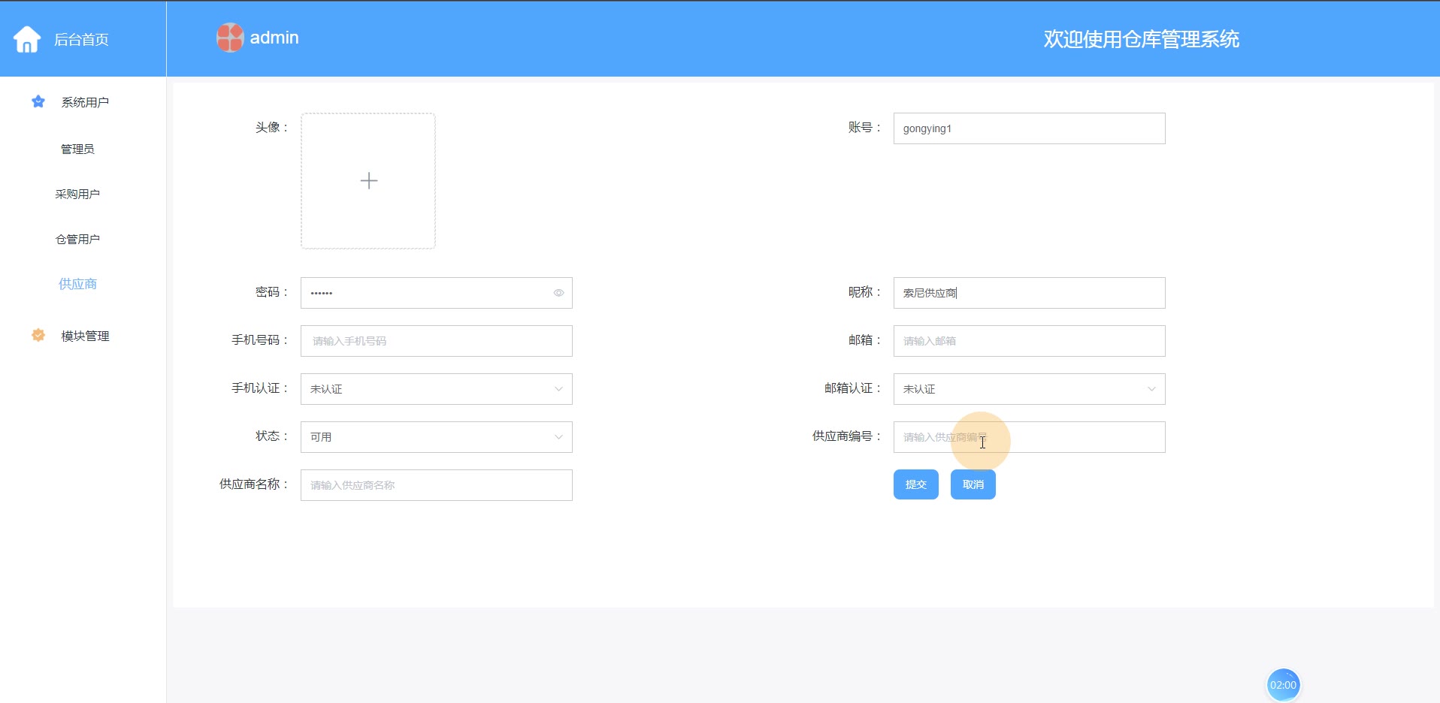
Task: Open the 邮箱认证 dropdown
Action: [x=1028, y=389]
